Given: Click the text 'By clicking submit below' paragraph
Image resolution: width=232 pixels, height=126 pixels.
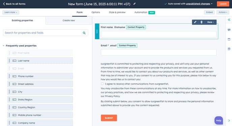Looking at the screenshot, I should [x=157, y=103].
